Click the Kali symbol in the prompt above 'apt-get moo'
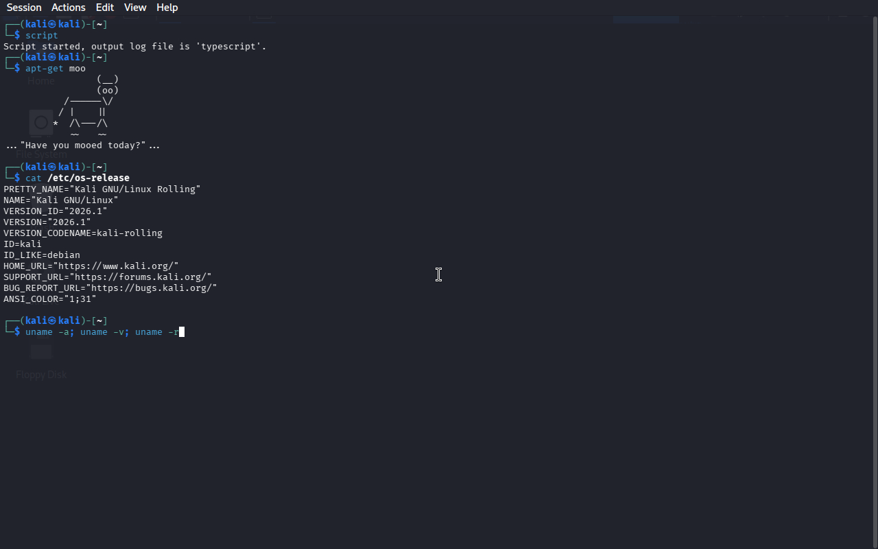The width and height of the screenshot is (878, 549). (x=52, y=58)
